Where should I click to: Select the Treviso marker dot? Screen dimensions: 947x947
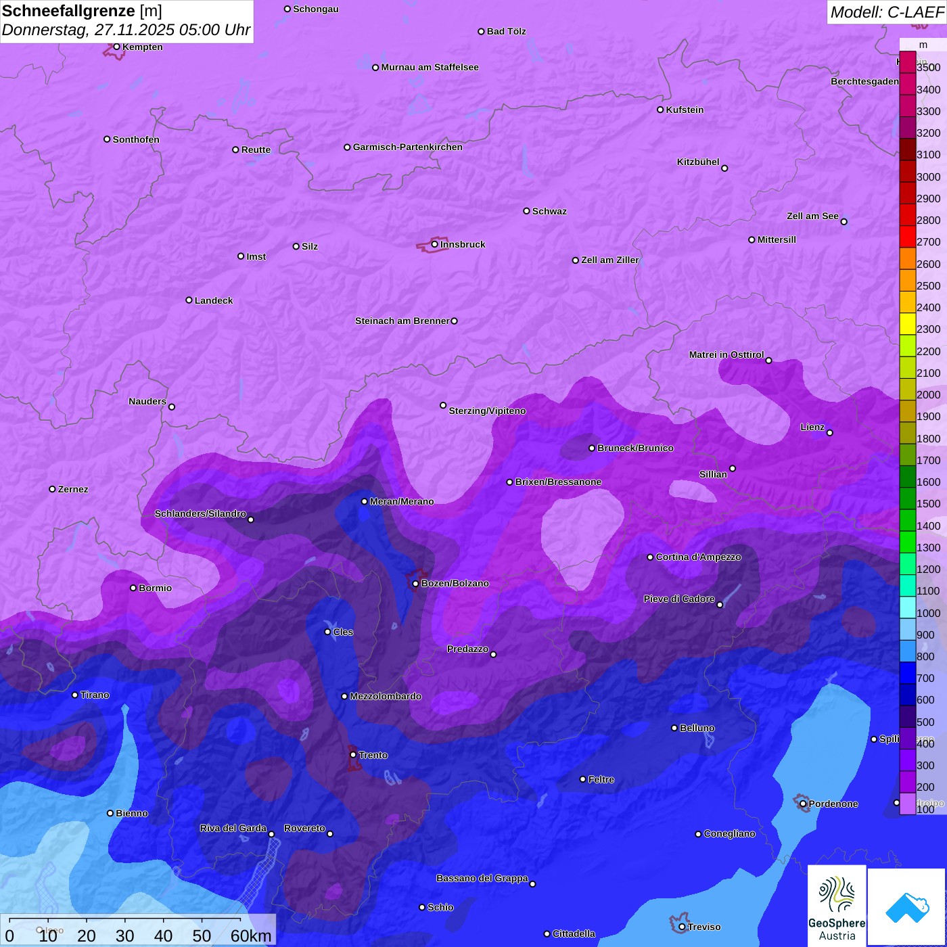point(682,927)
